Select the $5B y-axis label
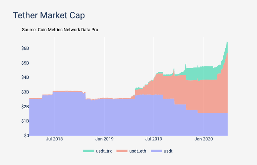This screenshot has width=257, height=165. 25,63
